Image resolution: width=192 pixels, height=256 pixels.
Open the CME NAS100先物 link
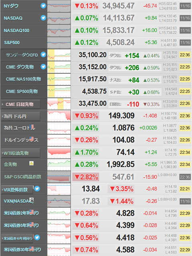tap(23, 79)
